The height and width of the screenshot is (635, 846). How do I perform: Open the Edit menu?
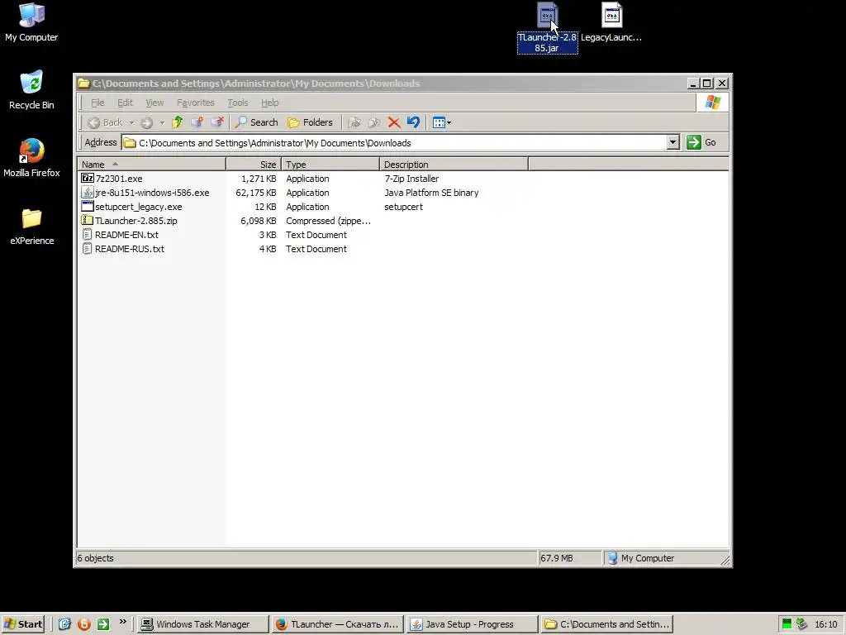[x=125, y=103]
